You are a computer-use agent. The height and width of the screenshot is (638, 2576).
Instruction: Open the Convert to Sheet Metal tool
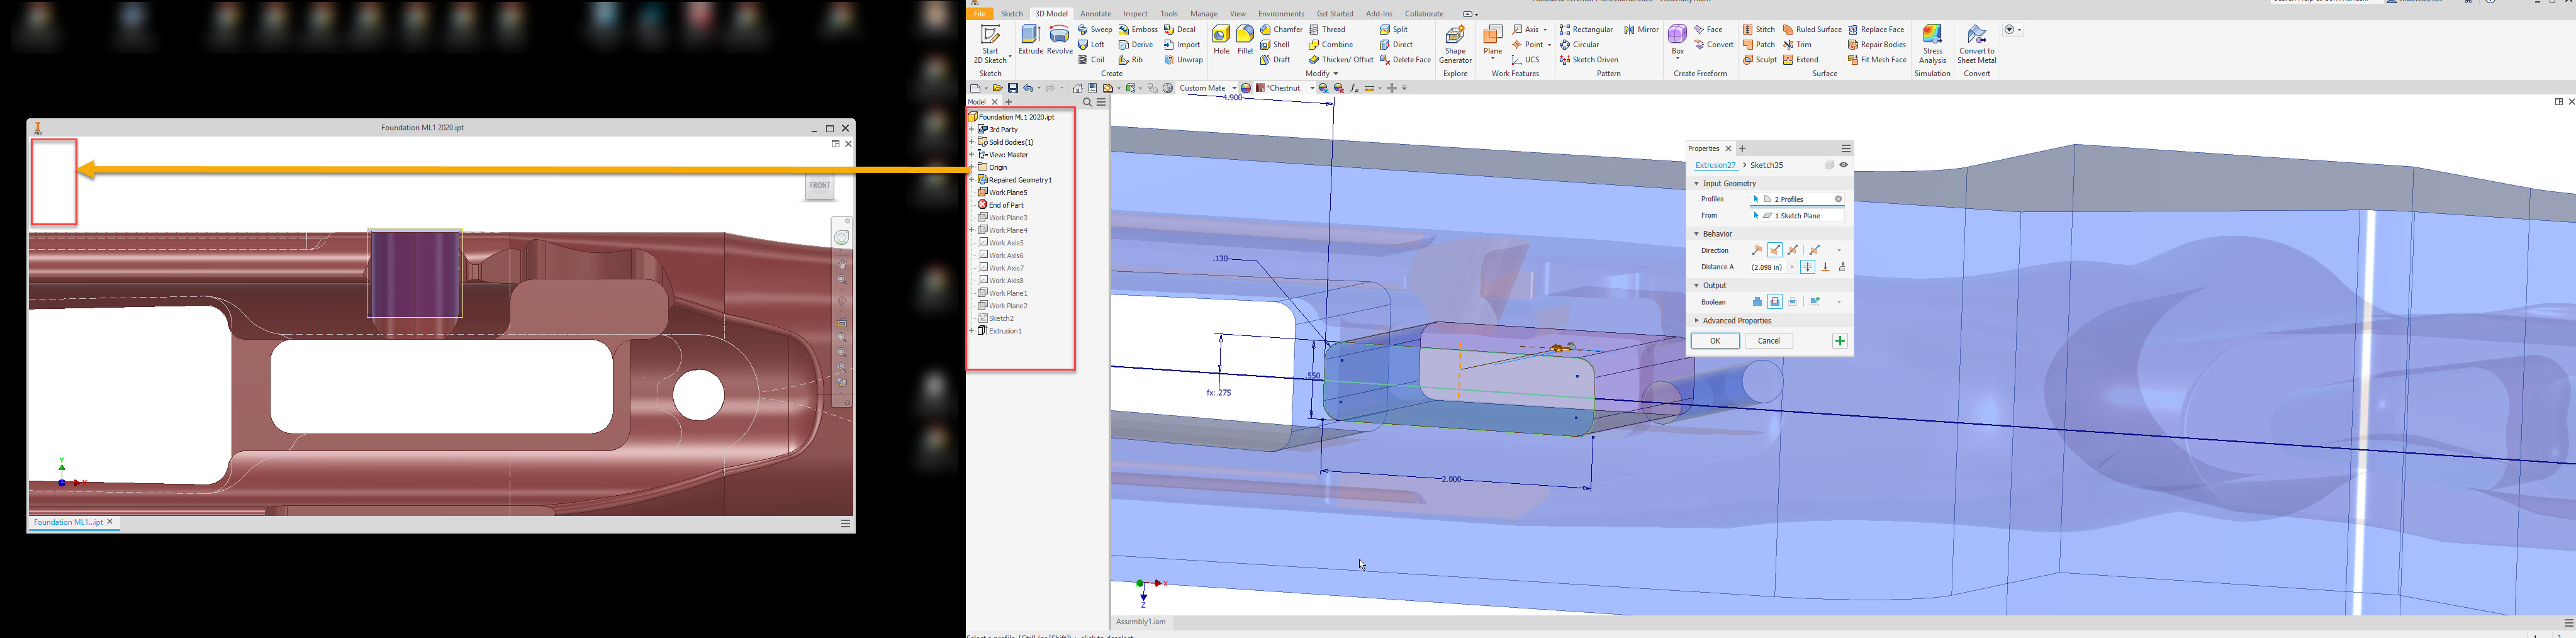pyautogui.click(x=1977, y=45)
